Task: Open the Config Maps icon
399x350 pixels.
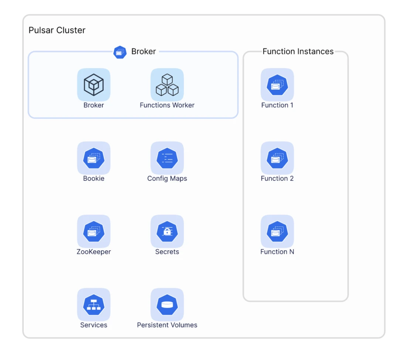Action: click(167, 158)
